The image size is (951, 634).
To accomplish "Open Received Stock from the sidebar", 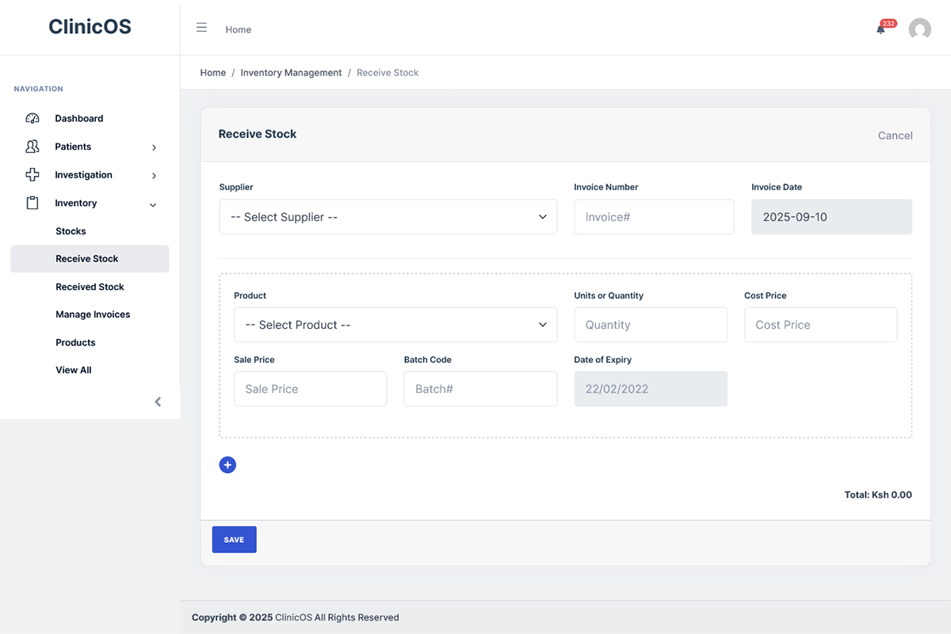I will (90, 286).
